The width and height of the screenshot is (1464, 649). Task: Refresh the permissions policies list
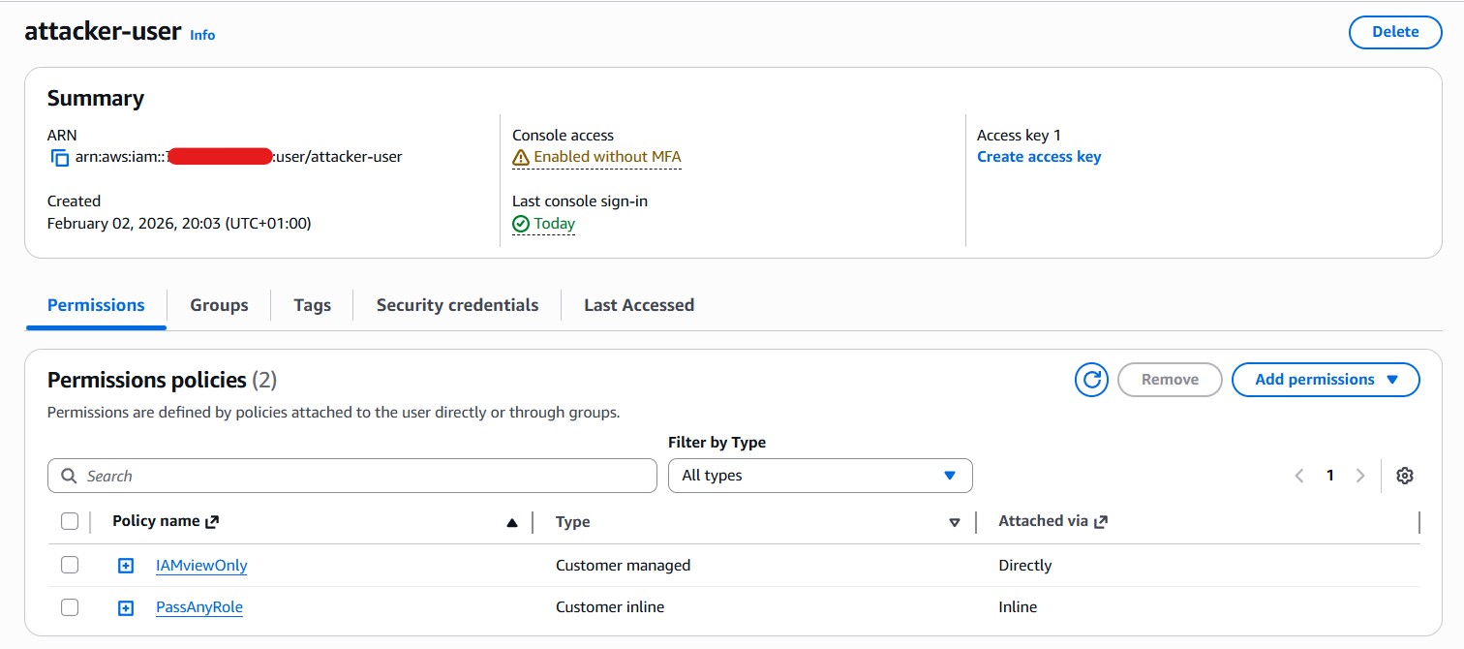(1091, 380)
